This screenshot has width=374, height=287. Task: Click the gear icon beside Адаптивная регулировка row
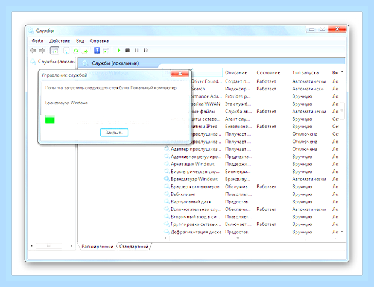coord(166,157)
